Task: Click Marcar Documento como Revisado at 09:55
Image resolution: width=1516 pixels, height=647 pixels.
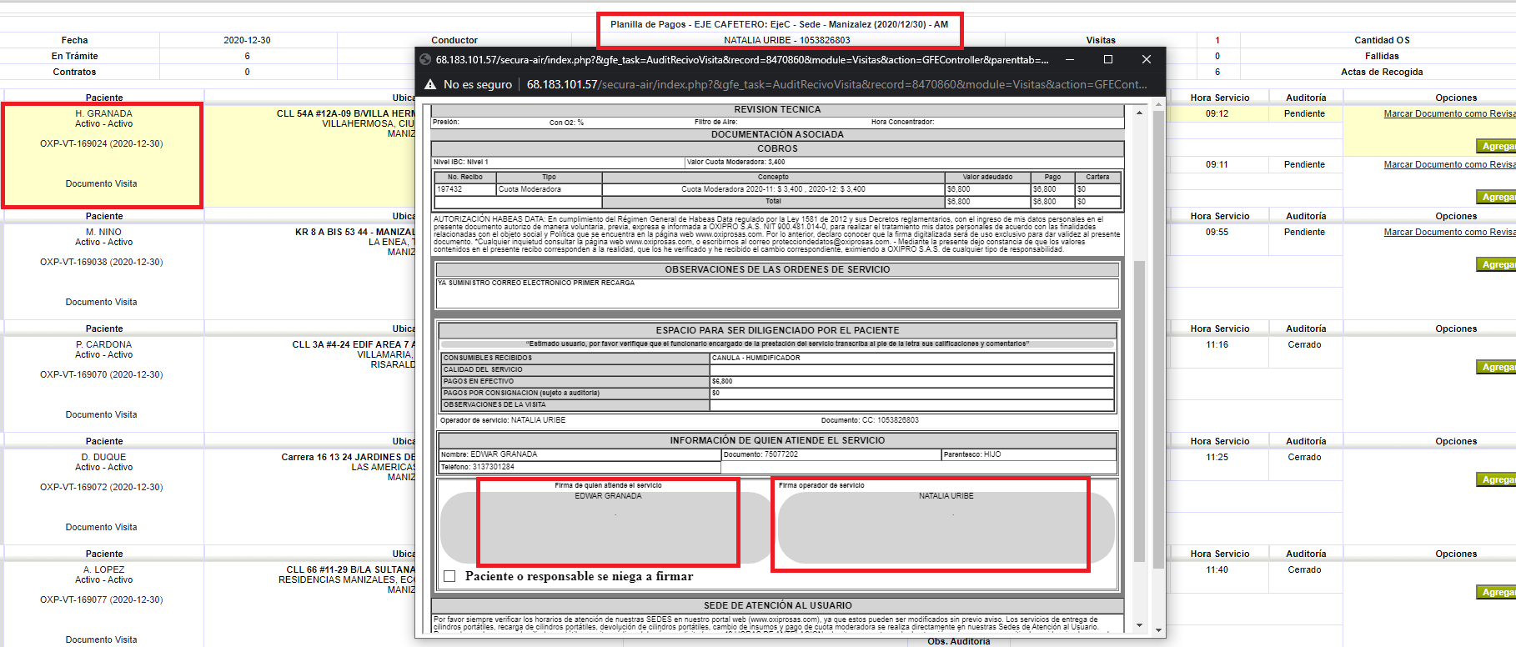Action: tap(1449, 232)
